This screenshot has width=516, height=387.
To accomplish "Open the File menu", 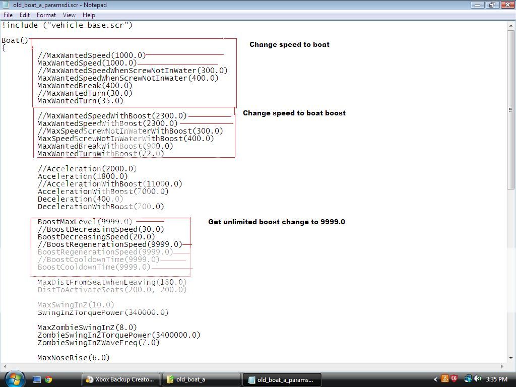I will 8,15.
